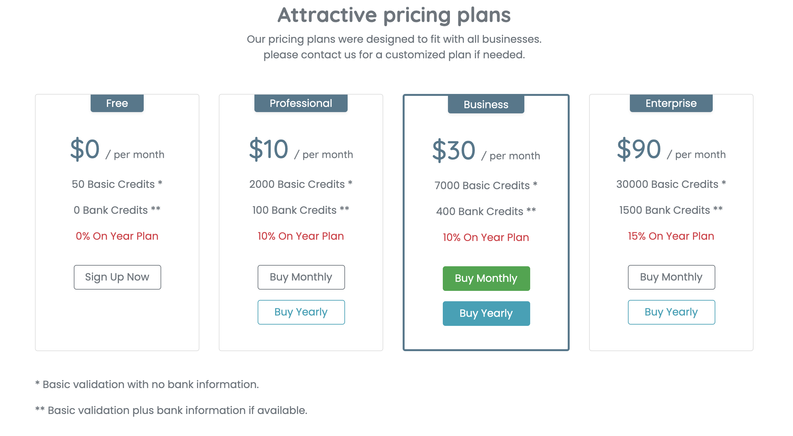Click the Sign Up Now button
Image resolution: width=793 pixels, height=436 pixels.
(117, 277)
